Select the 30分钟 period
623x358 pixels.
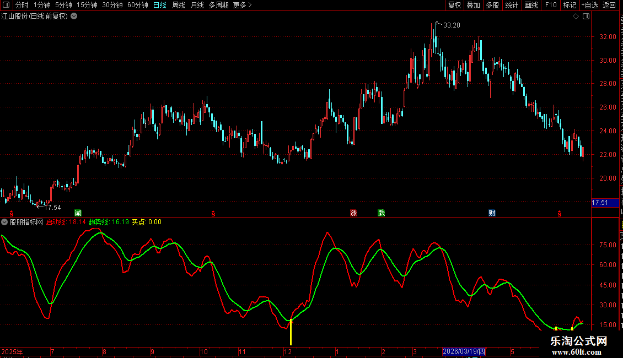pos(112,5)
